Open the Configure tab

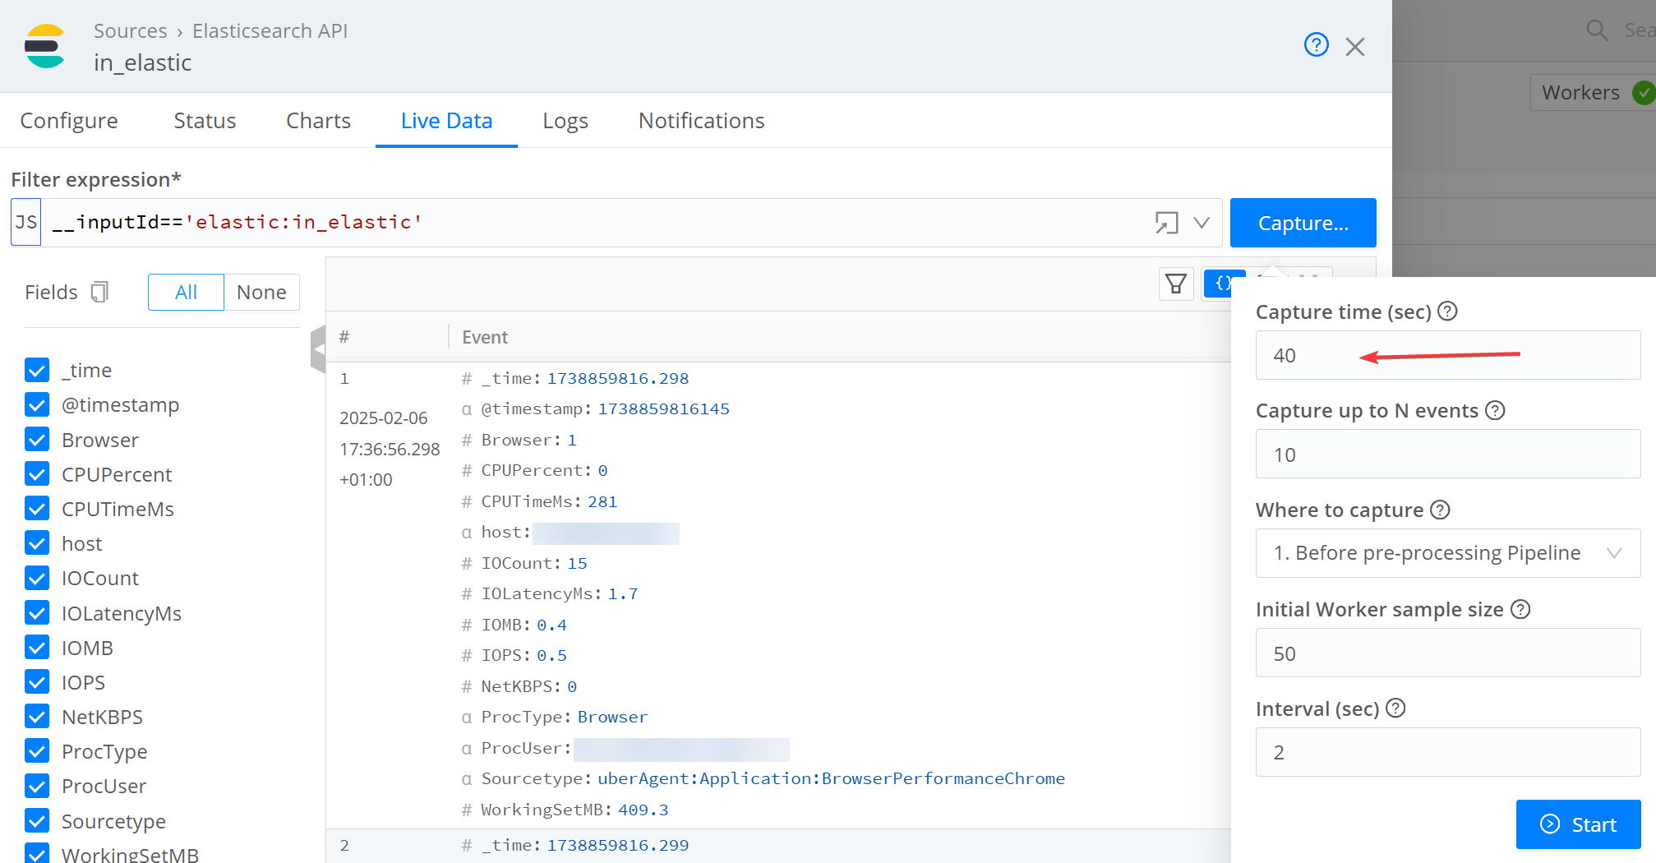tap(69, 121)
